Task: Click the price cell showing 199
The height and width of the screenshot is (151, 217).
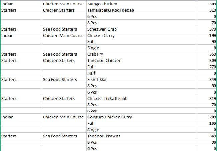Action: (x=212, y=36)
